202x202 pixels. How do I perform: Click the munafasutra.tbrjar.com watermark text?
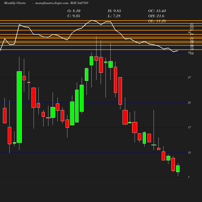[52, 3]
